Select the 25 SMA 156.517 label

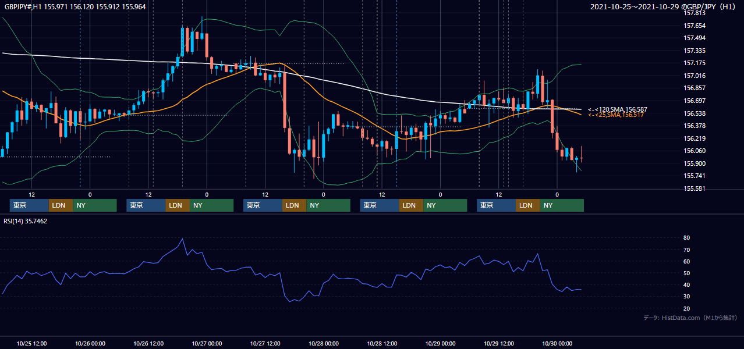click(x=617, y=115)
